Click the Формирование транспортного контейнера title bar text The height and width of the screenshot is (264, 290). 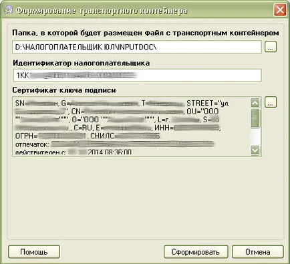pyautogui.click(x=102, y=11)
